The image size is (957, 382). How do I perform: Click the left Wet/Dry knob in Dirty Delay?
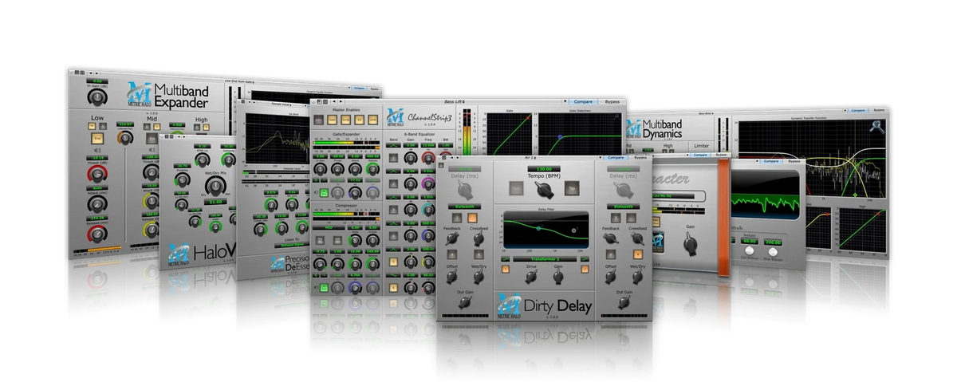pyautogui.click(x=478, y=278)
